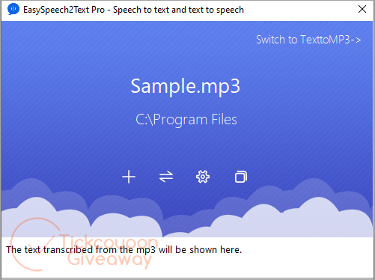Click the convert arrows icon

point(166,177)
